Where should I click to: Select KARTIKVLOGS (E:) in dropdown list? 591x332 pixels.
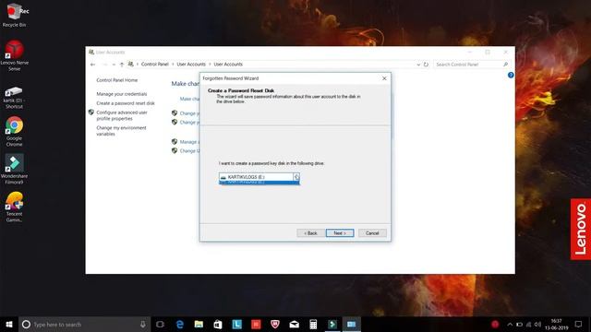[259, 183]
